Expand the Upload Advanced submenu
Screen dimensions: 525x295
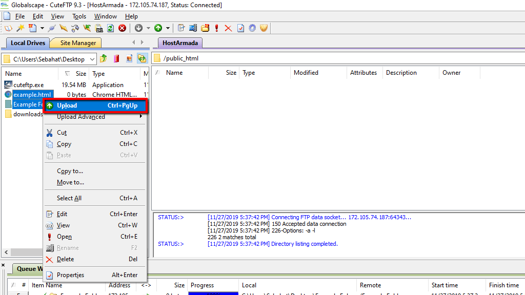(95, 117)
